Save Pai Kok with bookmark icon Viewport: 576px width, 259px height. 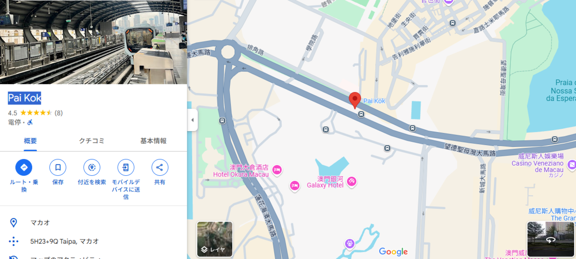(58, 167)
